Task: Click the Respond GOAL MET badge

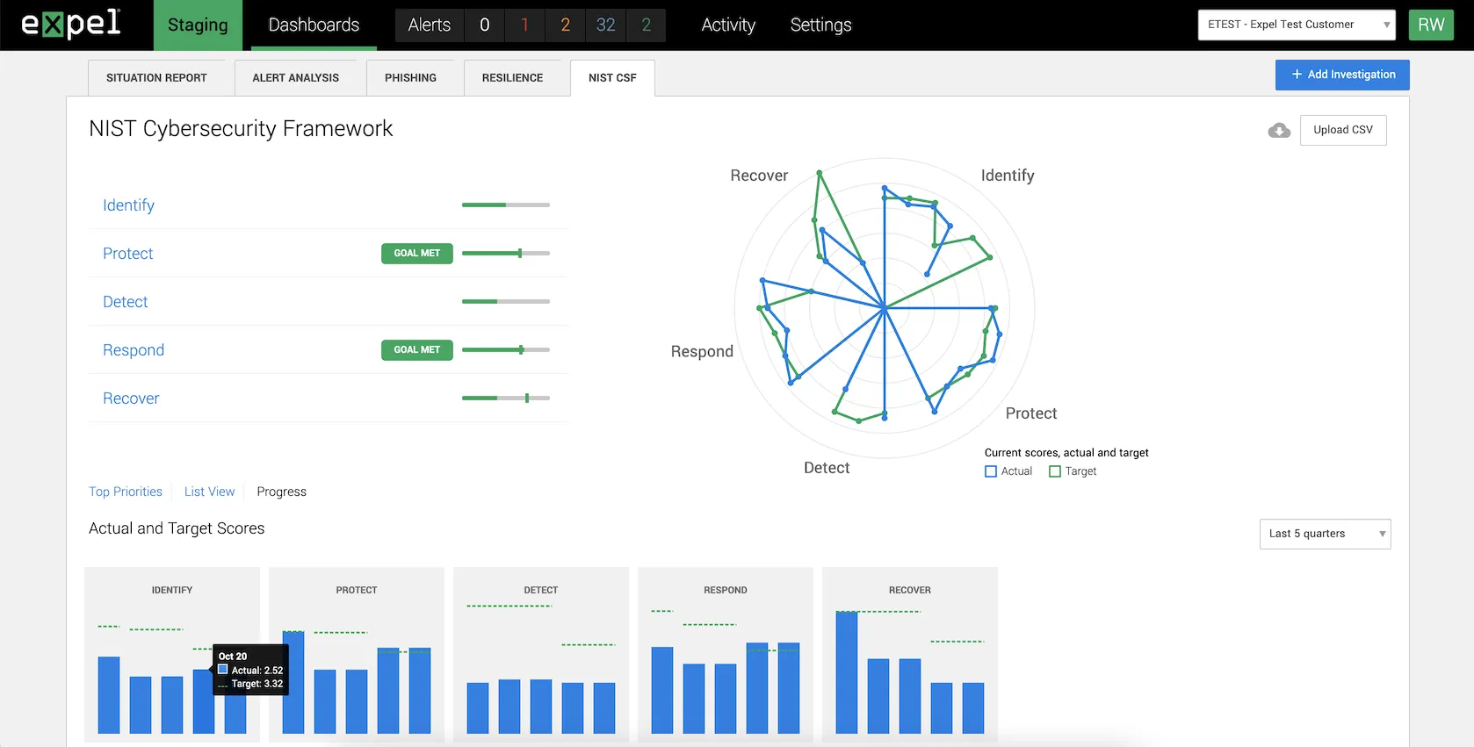Action: point(416,350)
